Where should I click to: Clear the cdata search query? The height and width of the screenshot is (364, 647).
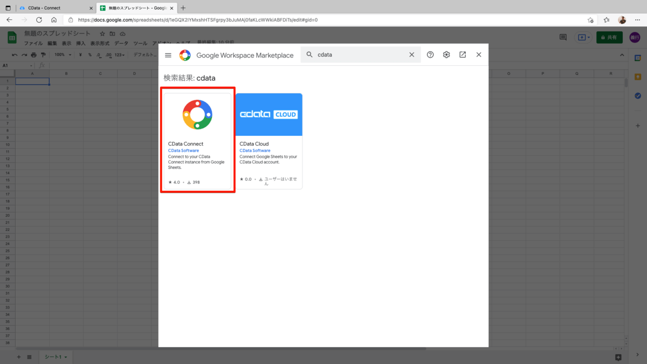point(411,54)
